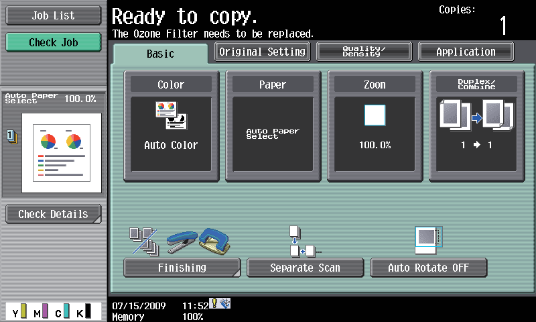Image resolution: width=536 pixels, height=322 pixels.
Task: Tap the Separate Scan pages icon
Action: (306, 241)
